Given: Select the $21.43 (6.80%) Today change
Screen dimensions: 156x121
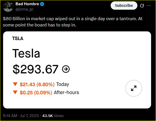Looking at the screenshot, I should [37, 84].
